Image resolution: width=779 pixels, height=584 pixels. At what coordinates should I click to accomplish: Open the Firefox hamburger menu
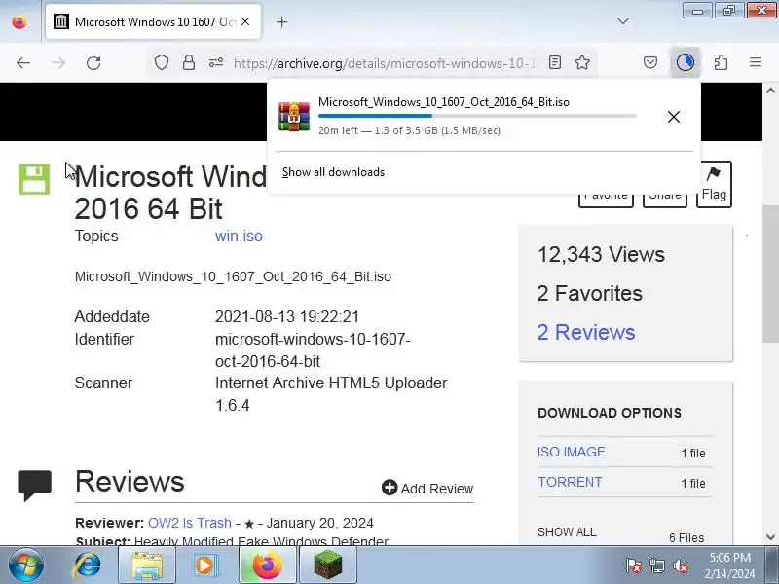[x=756, y=62]
